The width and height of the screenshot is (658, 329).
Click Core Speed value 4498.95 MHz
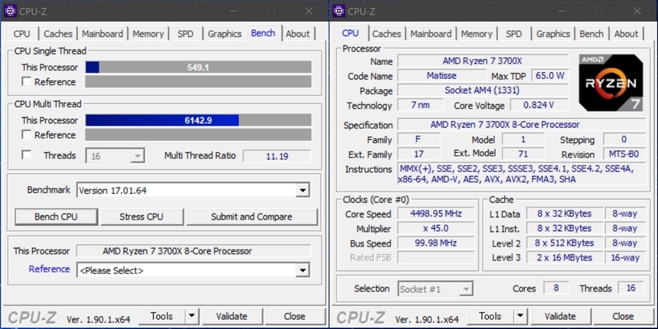point(436,214)
